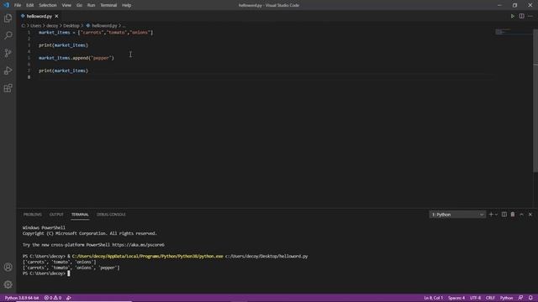Open the Edit menu
Screen dimensions: 538x302
(30, 5)
